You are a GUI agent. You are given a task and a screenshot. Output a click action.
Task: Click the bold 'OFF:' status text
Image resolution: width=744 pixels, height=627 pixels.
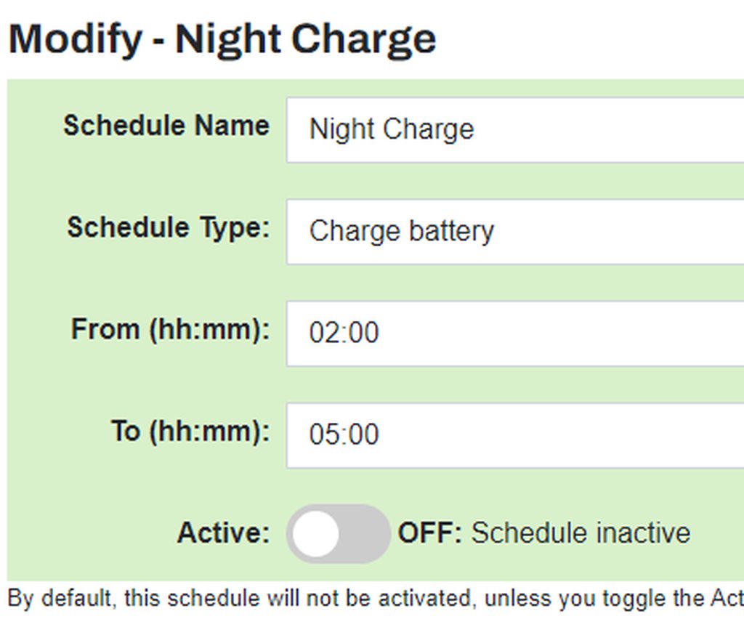429,533
